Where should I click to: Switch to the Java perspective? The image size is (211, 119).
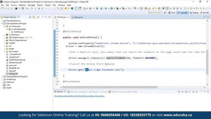[x=172, y=13]
